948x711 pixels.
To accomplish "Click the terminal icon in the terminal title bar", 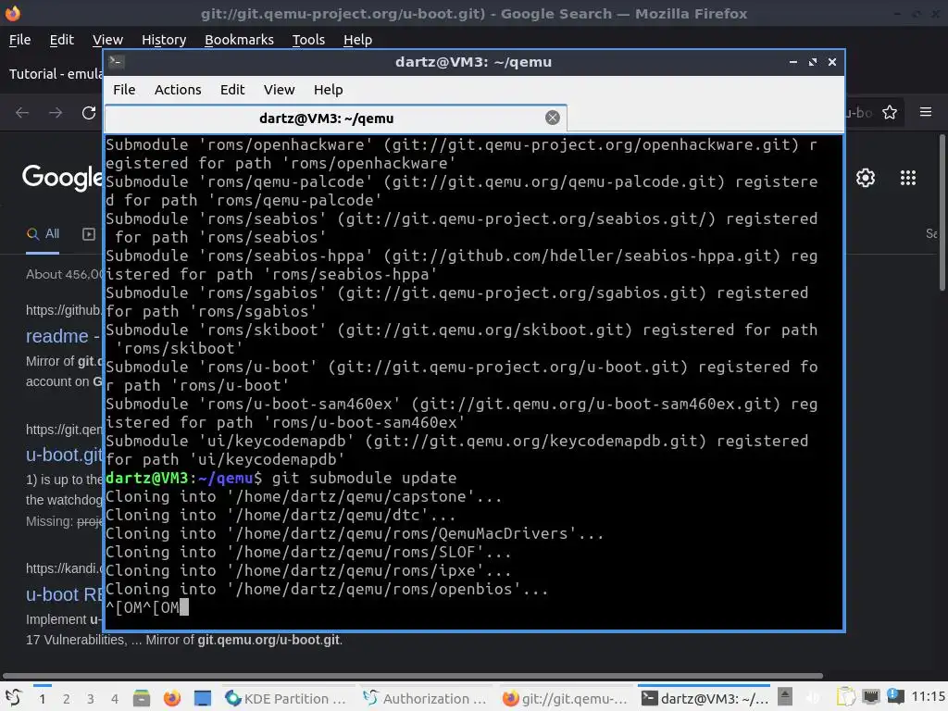I will [117, 61].
